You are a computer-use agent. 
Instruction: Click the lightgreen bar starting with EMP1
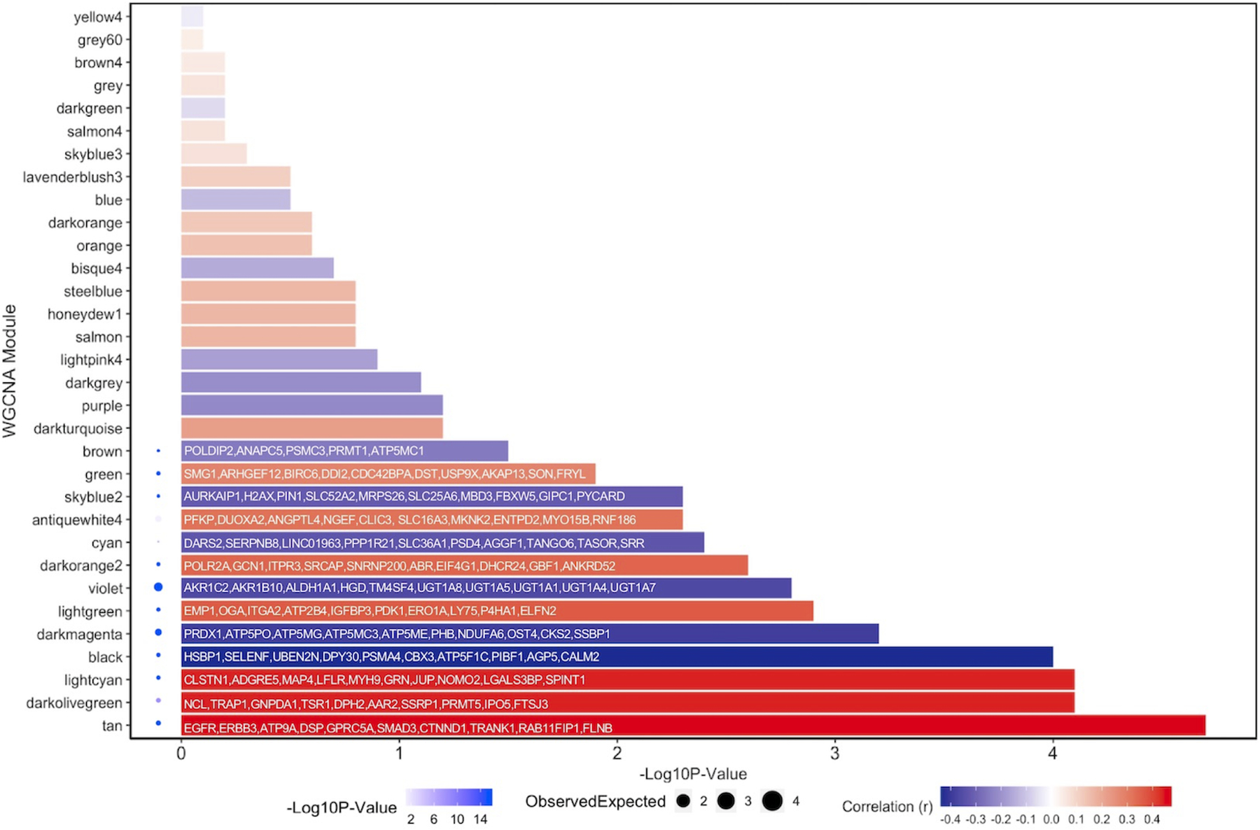pyautogui.click(x=497, y=611)
